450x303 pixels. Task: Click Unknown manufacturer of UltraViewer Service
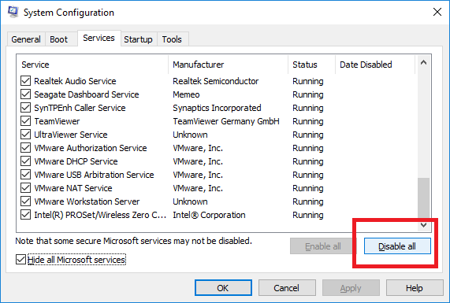pos(190,135)
